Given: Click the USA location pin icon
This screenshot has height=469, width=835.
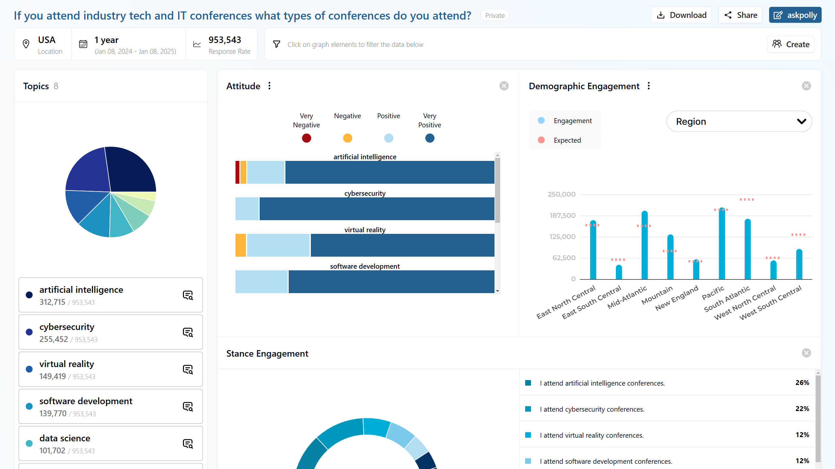Looking at the screenshot, I should 26,44.
